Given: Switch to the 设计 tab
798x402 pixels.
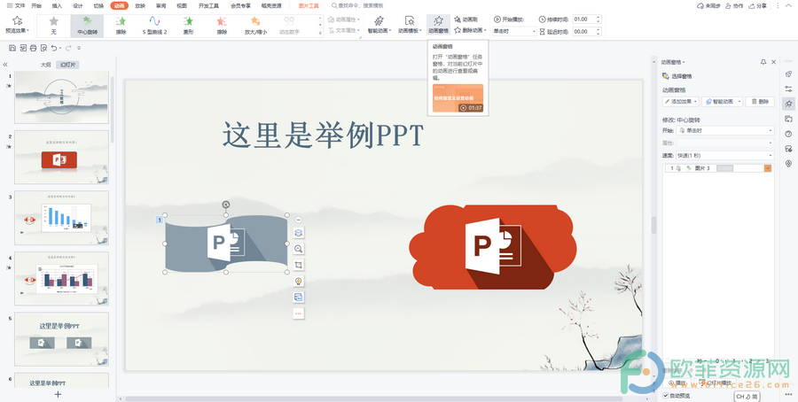Looking at the screenshot, I should point(78,6).
